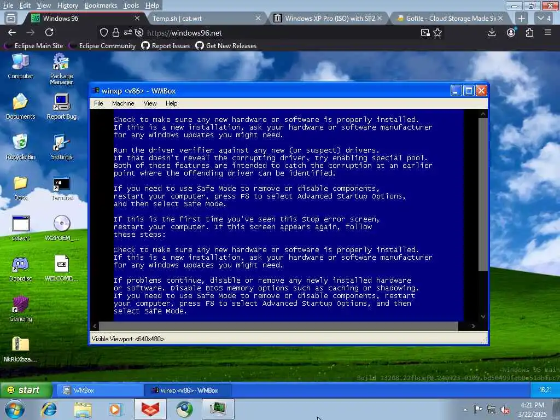Open the Gameing desktop shortcut
The width and height of the screenshot is (560, 420).
20,309
